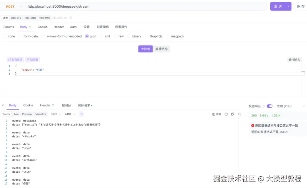Switch to the Header 7 response tab
The image size is (307, 188).
coord(46,105)
